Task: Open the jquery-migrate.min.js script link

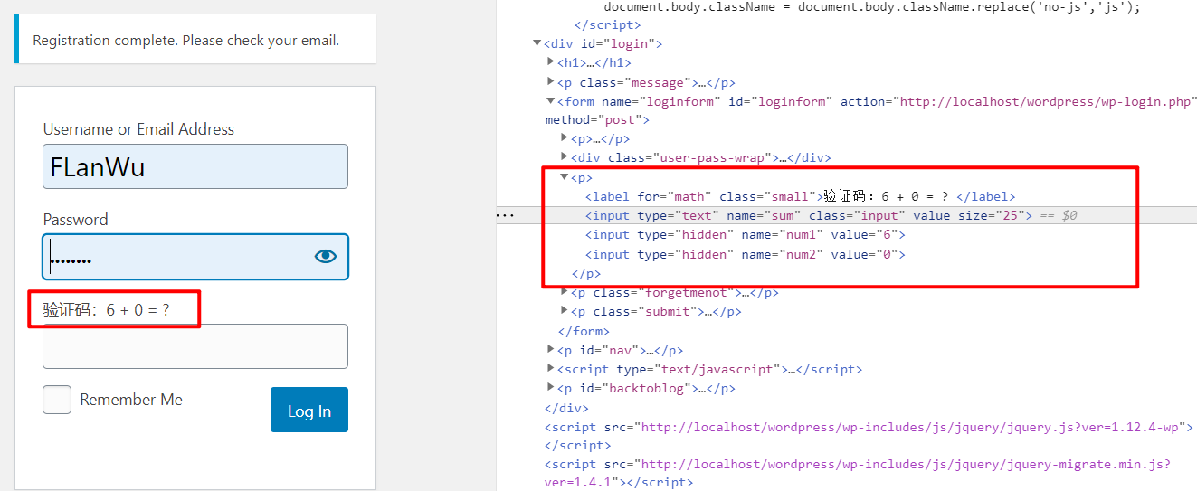Action: [906, 464]
